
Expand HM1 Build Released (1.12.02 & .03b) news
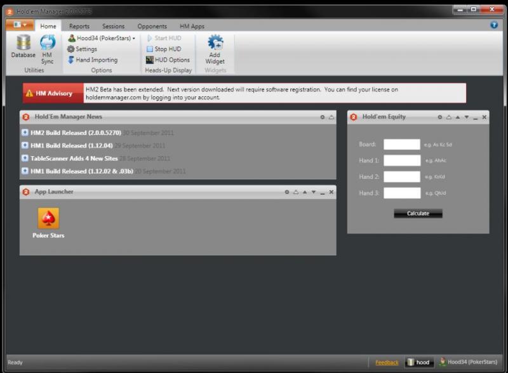pos(25,171)
